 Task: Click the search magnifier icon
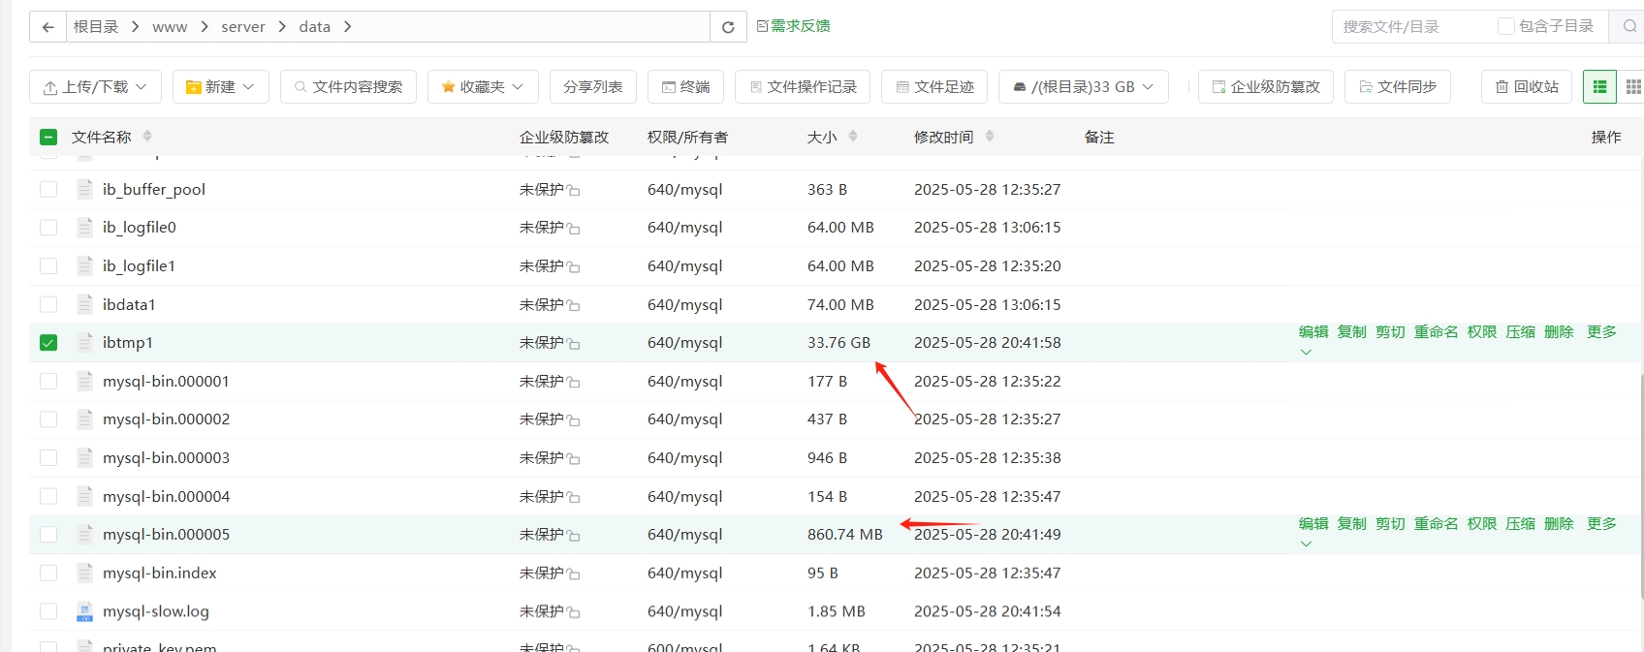click(x=1629, y=27)
